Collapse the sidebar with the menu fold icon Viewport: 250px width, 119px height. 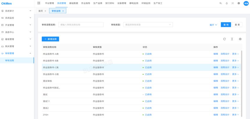39,3
